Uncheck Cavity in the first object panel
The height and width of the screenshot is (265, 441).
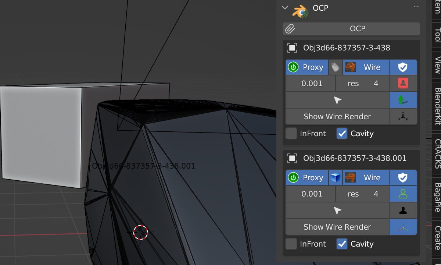pos(342,134)
